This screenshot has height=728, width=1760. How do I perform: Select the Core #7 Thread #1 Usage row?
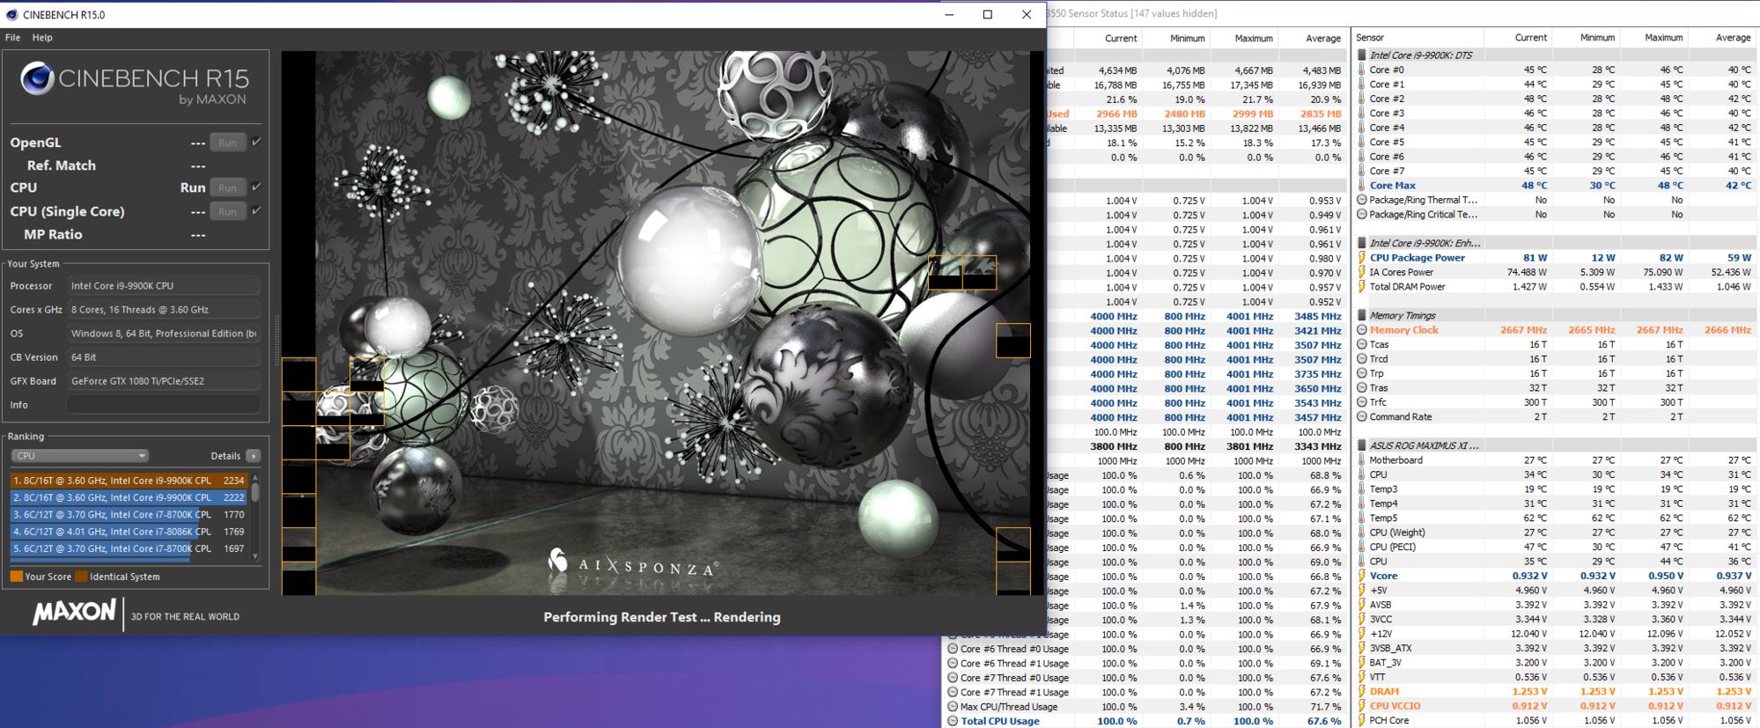tap(1145, 692)
